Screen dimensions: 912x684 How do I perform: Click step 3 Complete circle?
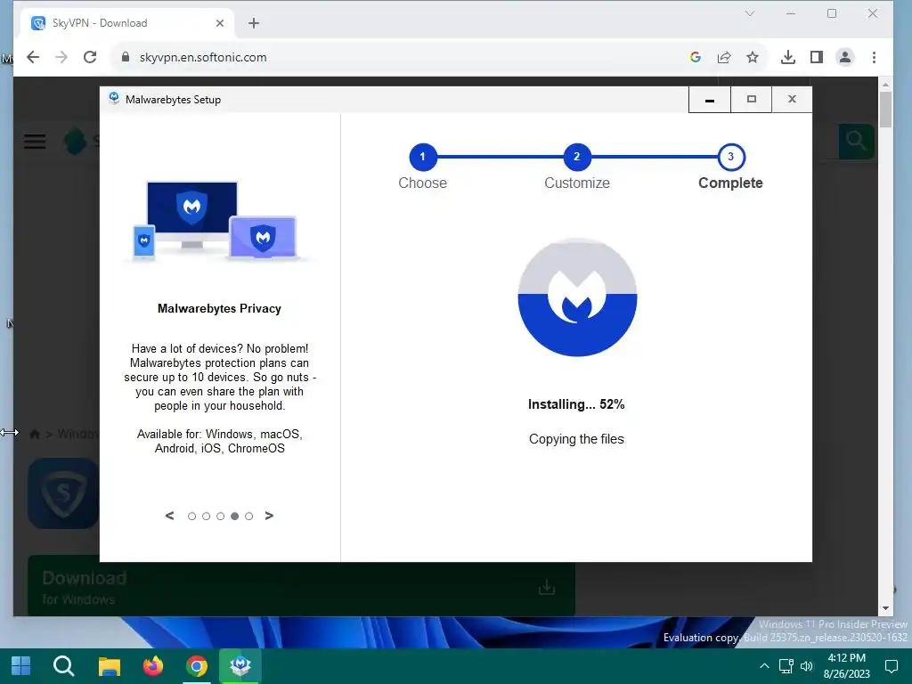[731, 157]
